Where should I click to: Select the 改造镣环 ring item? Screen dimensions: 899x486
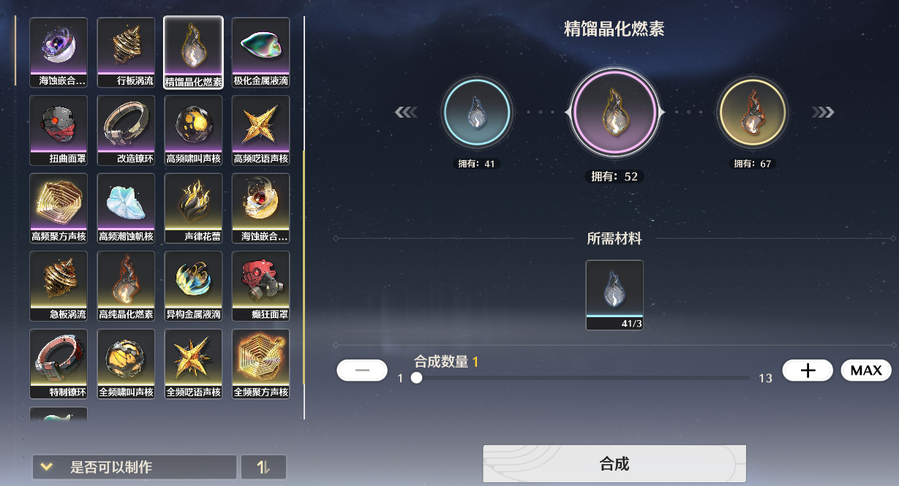coord(126,130)
